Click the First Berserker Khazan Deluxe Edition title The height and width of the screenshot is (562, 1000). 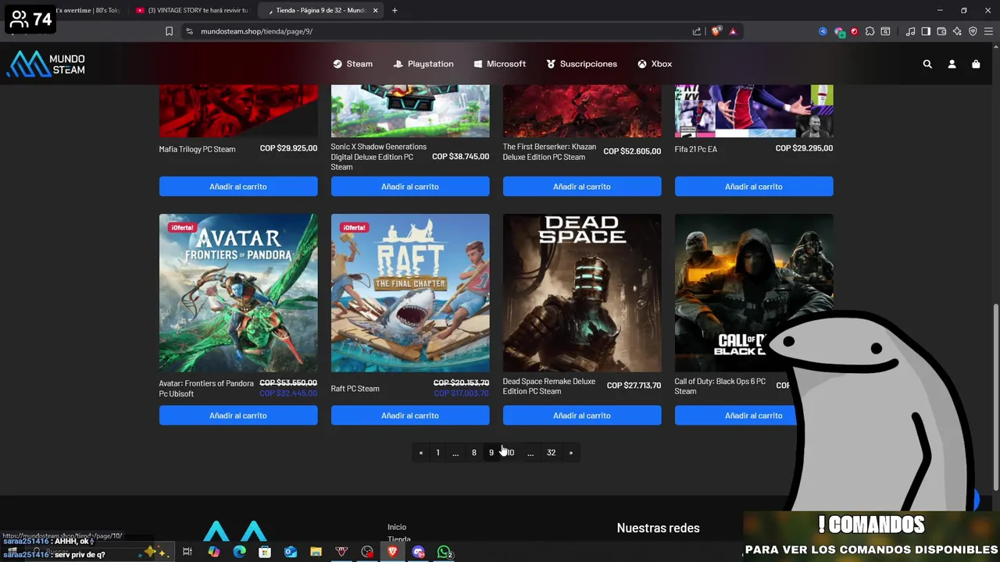point(549,151)
